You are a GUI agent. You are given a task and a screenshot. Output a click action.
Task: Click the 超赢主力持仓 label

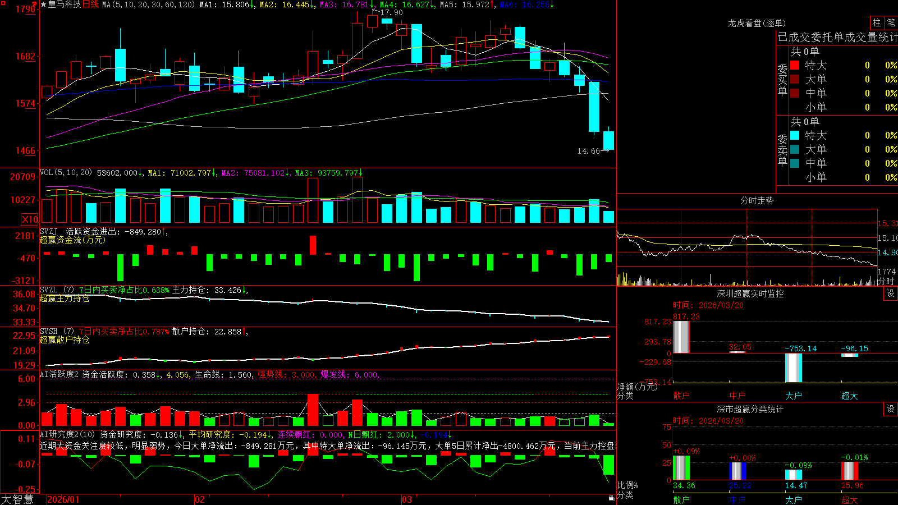[x=65, y=298]
